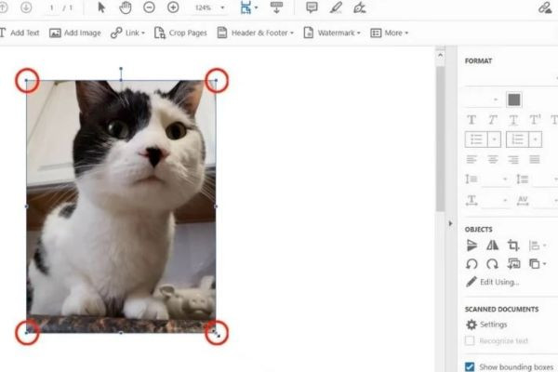Screen dimensions: 558x372
Task: Select the arrow Selection tool
Action: (101, 7)
